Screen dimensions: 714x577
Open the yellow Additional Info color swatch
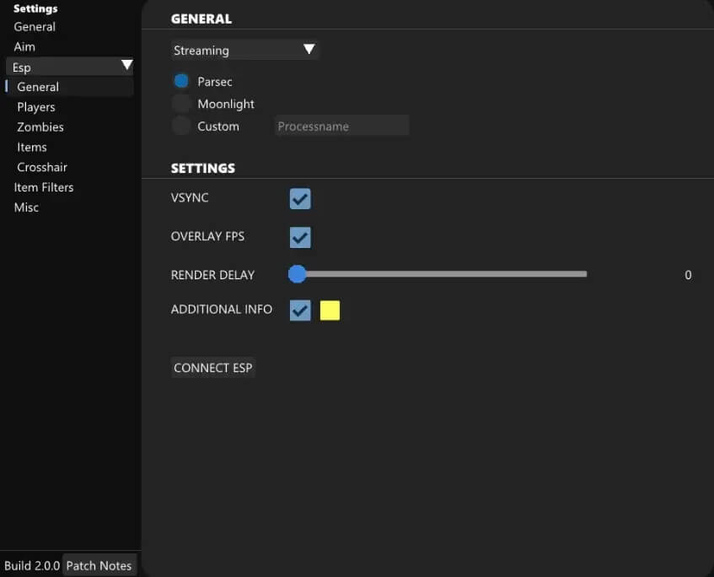point(330,310)
